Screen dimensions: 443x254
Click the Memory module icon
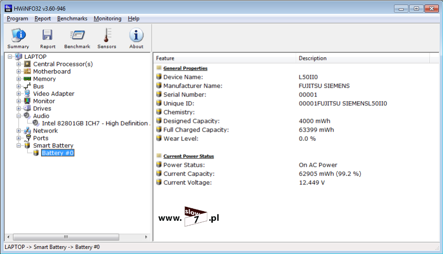coord(27,79)
